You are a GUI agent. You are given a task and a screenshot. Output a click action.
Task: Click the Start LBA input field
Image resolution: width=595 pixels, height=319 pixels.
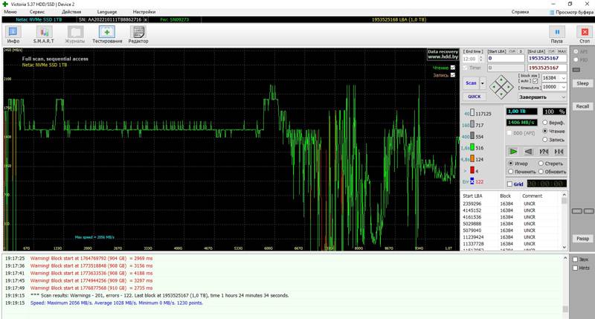coord(506,58)
